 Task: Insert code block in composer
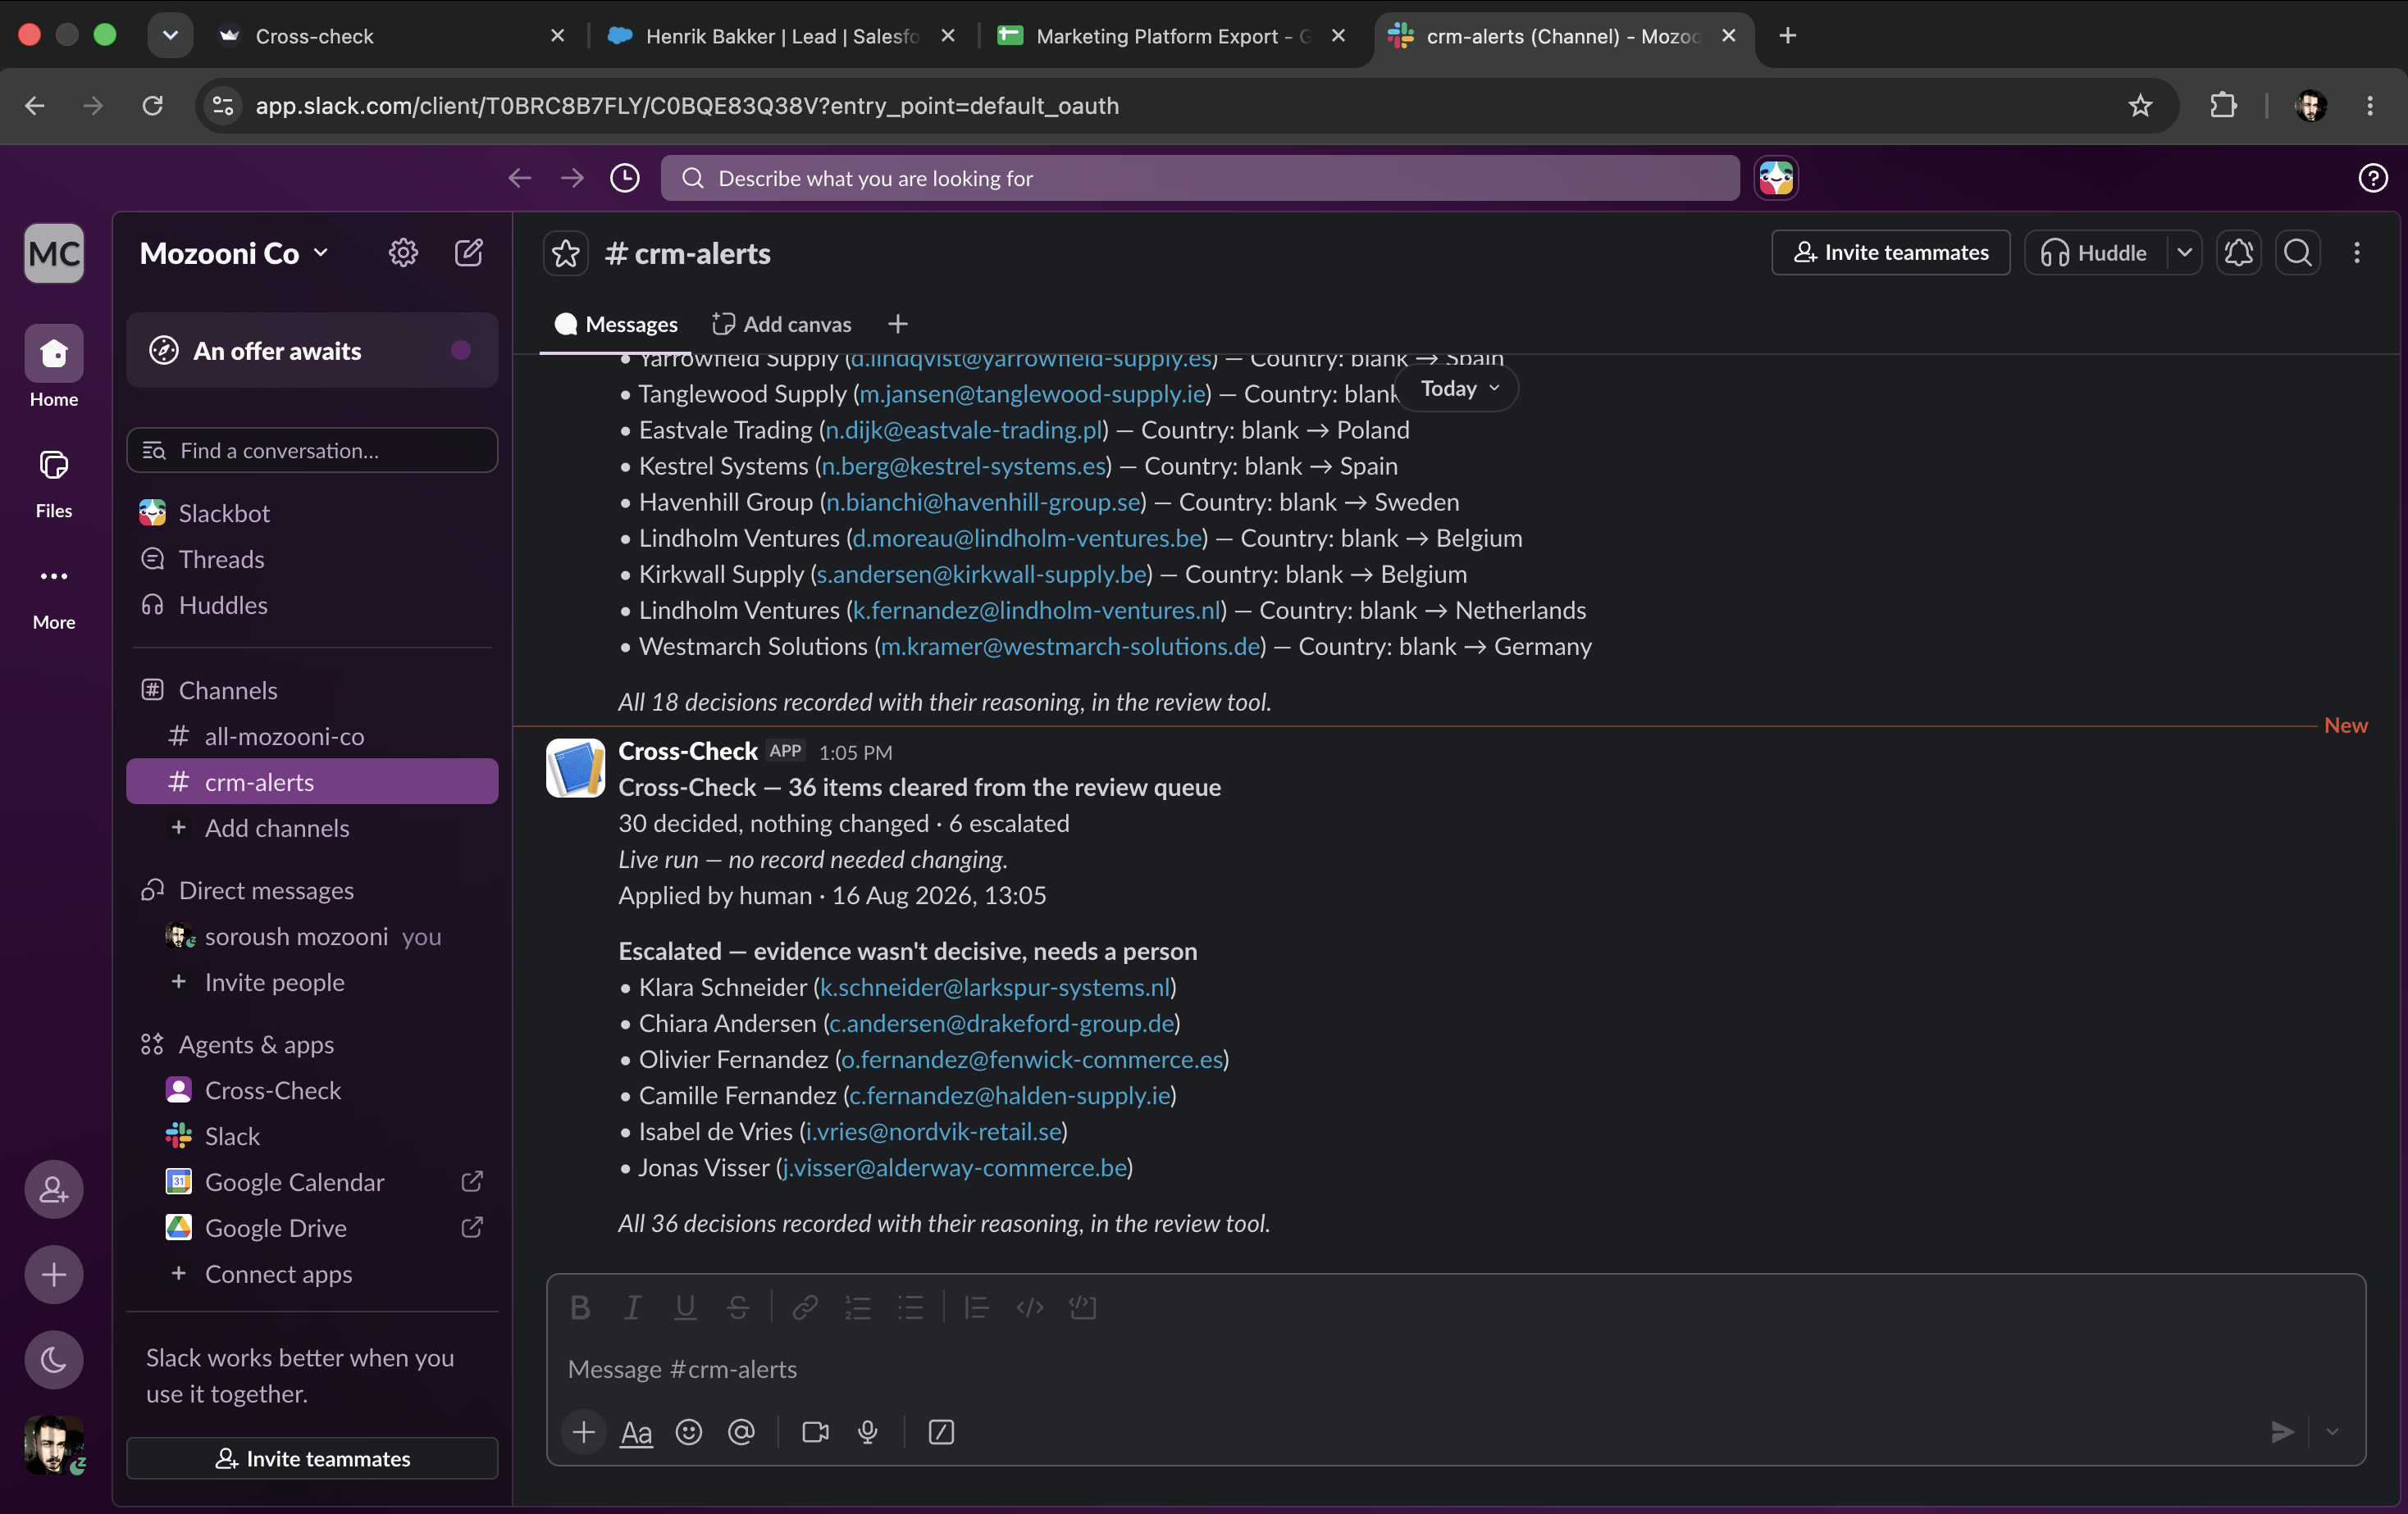tap(1083, 1307)
